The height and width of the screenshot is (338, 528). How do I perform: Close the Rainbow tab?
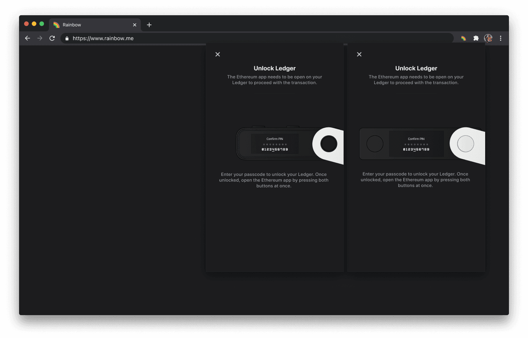coord(135,25)
